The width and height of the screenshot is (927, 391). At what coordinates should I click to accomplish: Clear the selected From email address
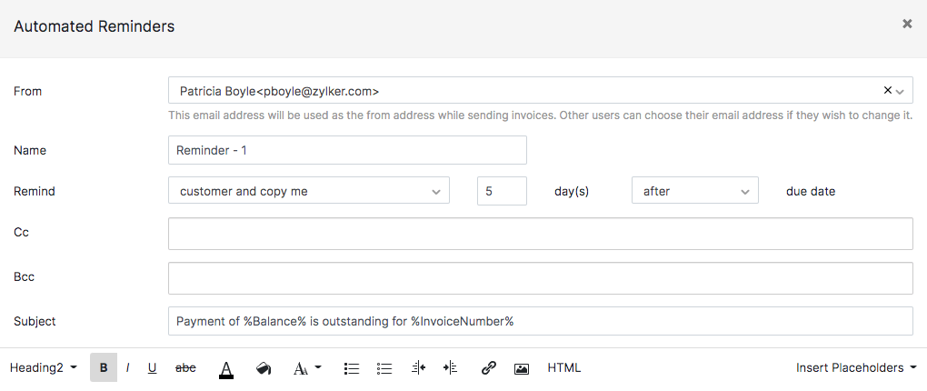[x=887, y=90]
